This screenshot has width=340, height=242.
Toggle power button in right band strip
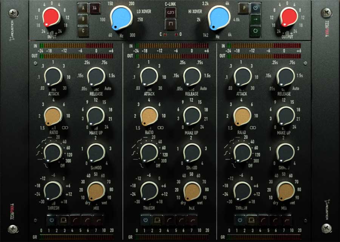coord(240,220)
